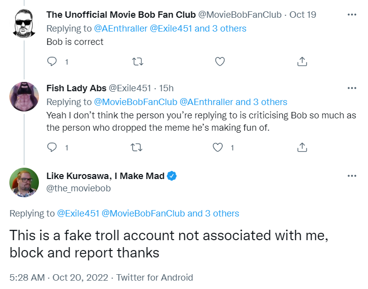Open more options for Like Kurosawa tweet

352,176
